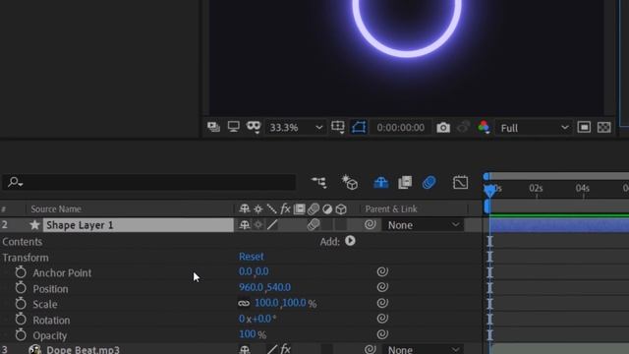629x354 pixels.
Task: Toggle Hide Shy Layers icon
Action: pos(380,183)
